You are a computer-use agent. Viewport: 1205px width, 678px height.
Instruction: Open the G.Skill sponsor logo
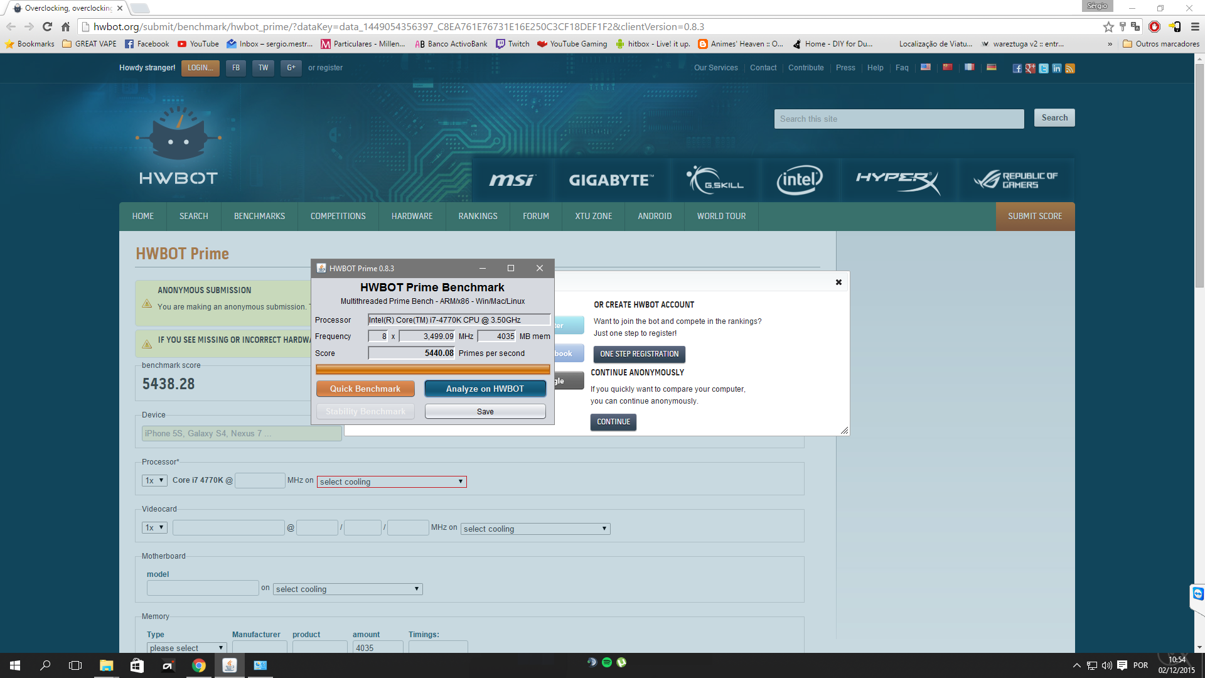tap(715, 180)
